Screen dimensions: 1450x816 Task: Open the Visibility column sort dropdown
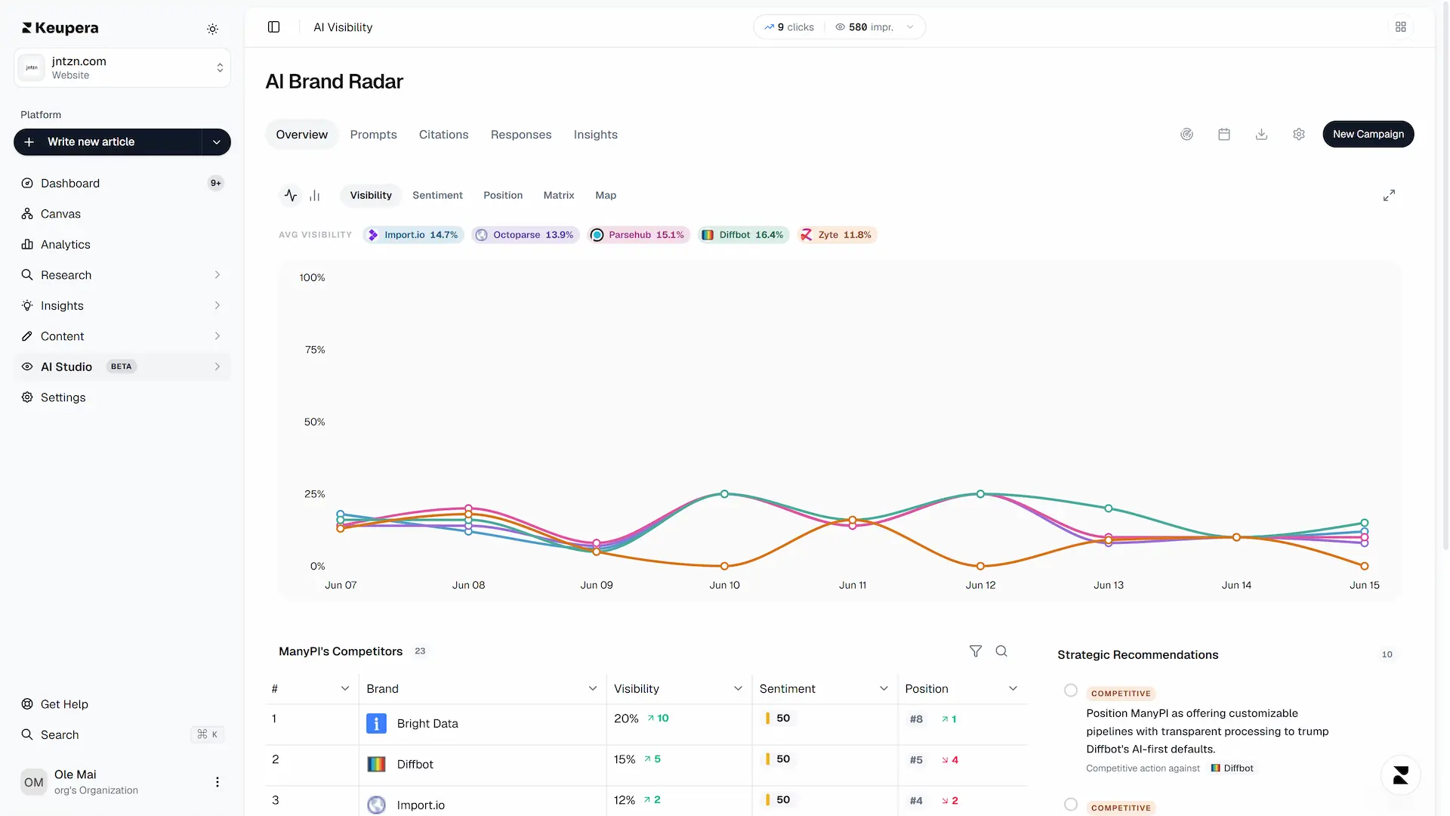[x=738, y=689]
